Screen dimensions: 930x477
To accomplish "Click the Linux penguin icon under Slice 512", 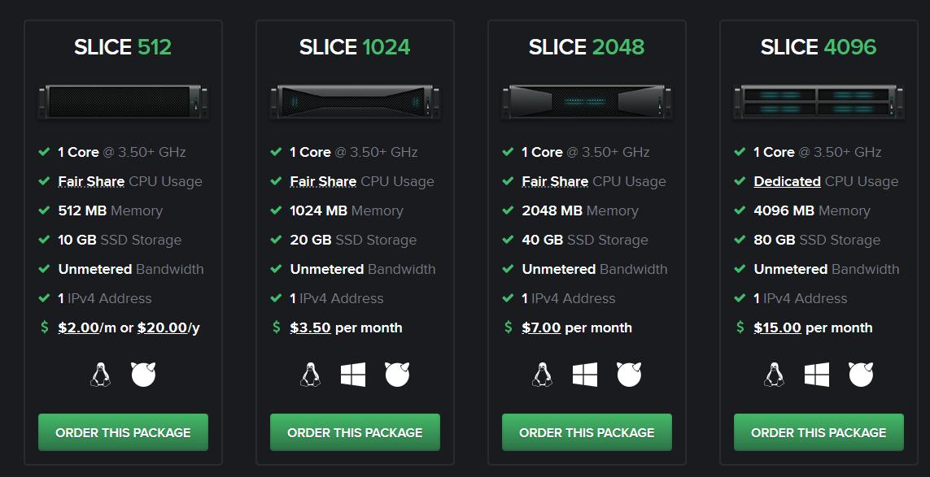I will [x=100, y=375].
